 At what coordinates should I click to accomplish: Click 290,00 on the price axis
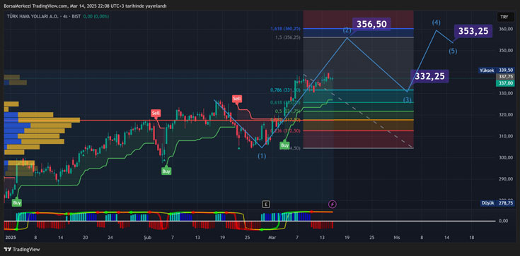pyautogui.click(x=506, y=179)
